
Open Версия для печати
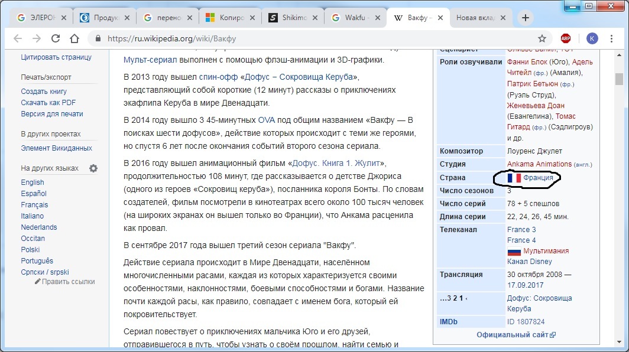coord(52,114)
